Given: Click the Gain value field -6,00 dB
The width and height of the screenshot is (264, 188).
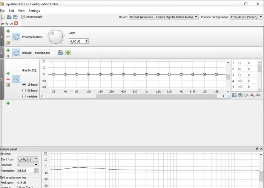Looking at the screenshot, I should tap(77, 41).
